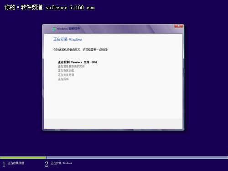228x171 pixels.
Task: Click the 正在收集信息 phase label
Action: [x=16, y=163]
